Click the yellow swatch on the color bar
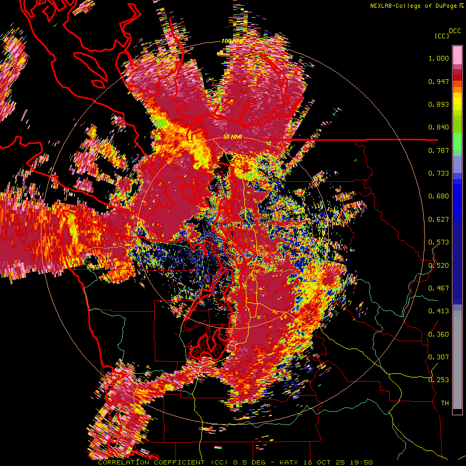This screenshot has height=466, width=466. (x=457, y=101)
